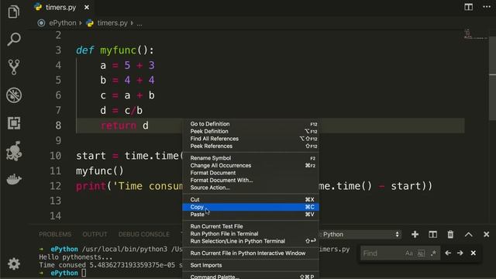Choose Peek Definition menu item
The height and width of the screenshot is (279, 496).
pyautogui.click(x=250, y=131)
